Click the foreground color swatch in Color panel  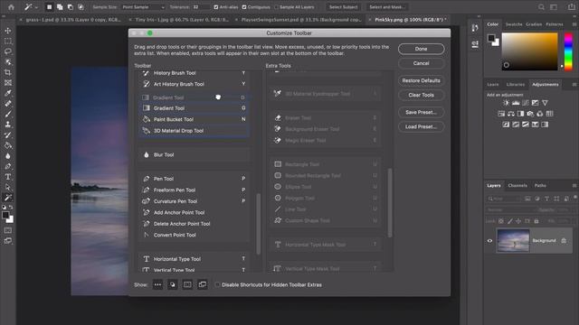tap(491, 38)
